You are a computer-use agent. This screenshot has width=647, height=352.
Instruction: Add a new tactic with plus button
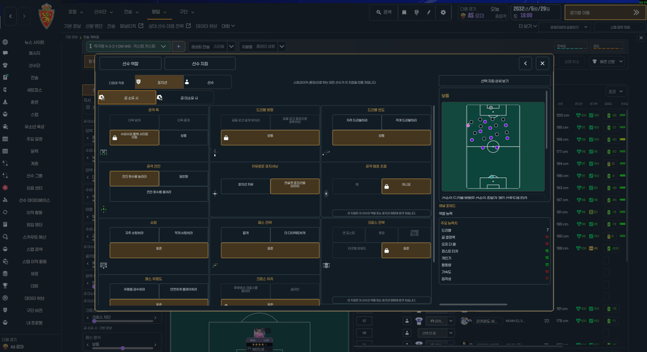click(178, 46)
